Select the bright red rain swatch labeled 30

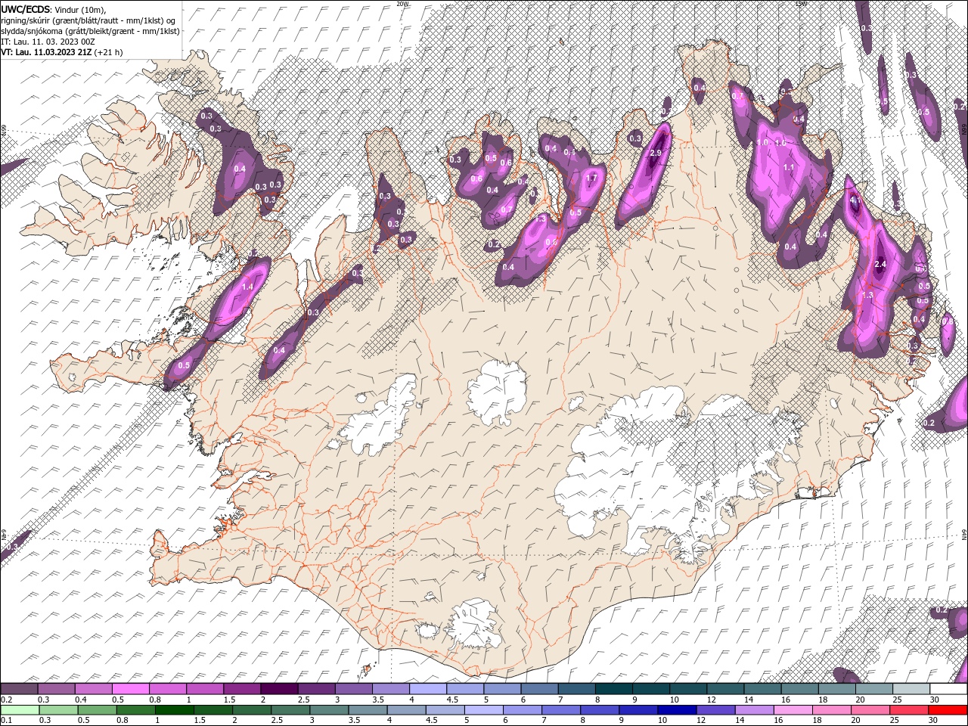(948, 710)
